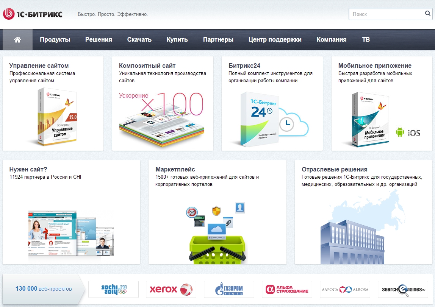Open the Центр поддержки menu
Viewport: 435px width, 307px height.
click(x=275, y=39)
